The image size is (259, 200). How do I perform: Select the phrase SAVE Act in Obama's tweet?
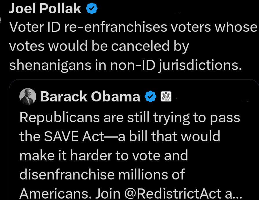pos(73,136)
